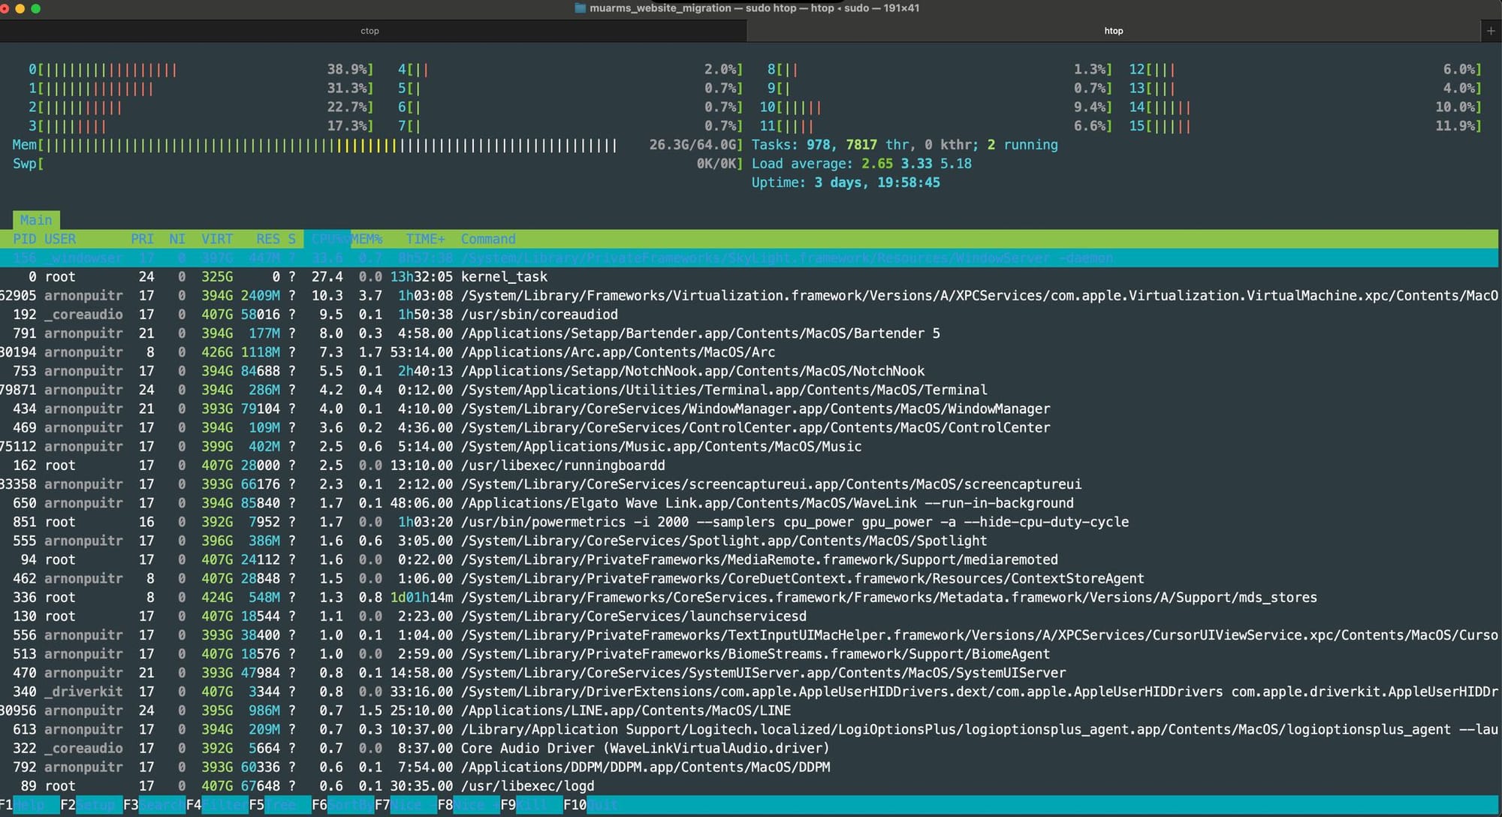Select the Main screen tab in htop
Image resolution: width=1502 pixels, height=817 pixels.
coord(36,220)
